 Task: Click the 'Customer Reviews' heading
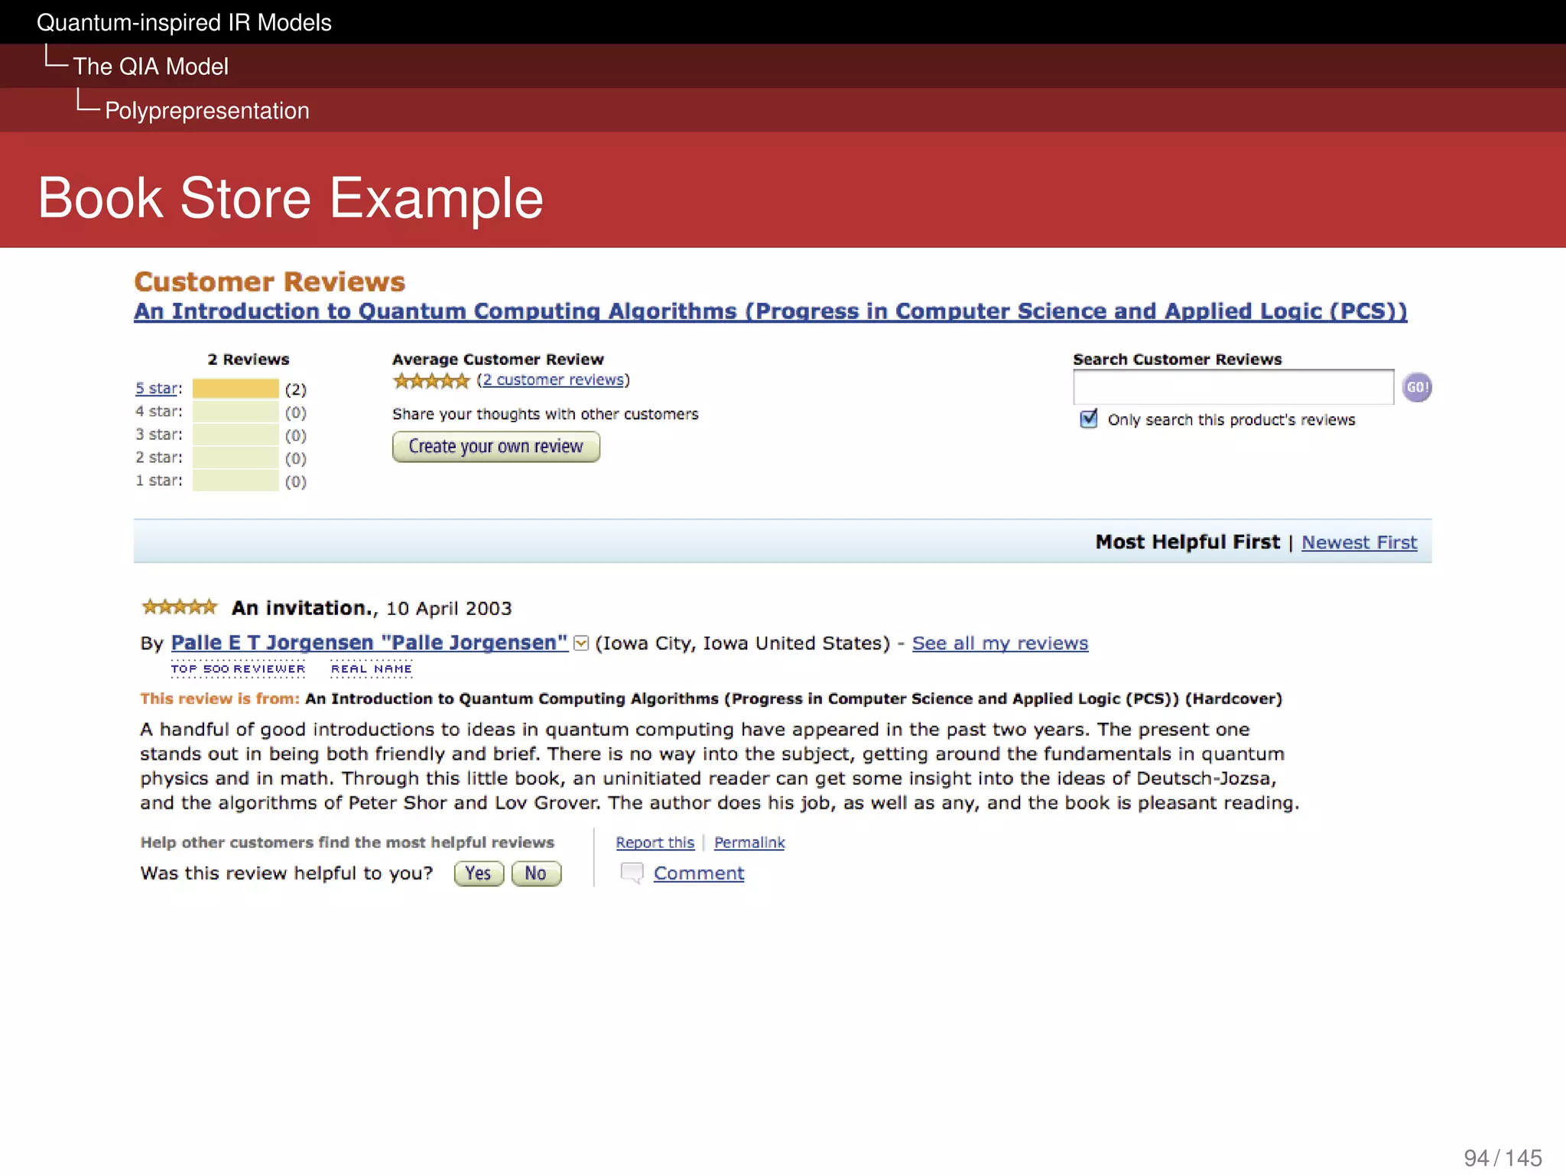point(269,282)
